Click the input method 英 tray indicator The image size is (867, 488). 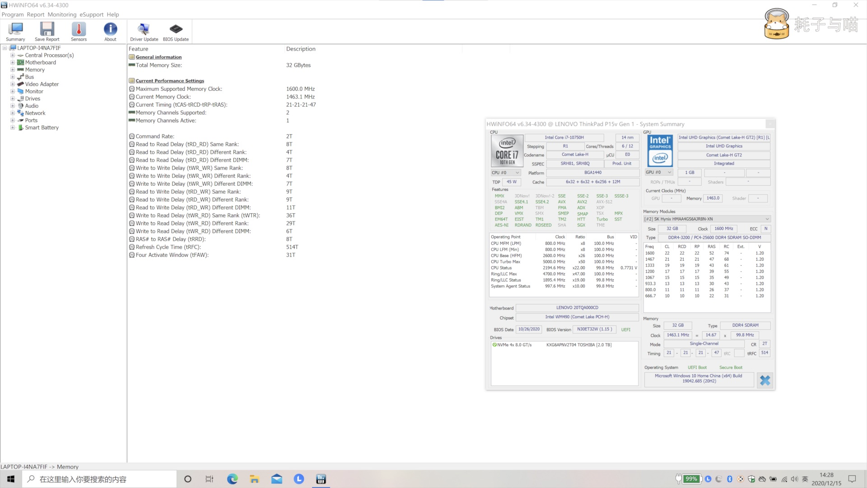tap(805, 479)
